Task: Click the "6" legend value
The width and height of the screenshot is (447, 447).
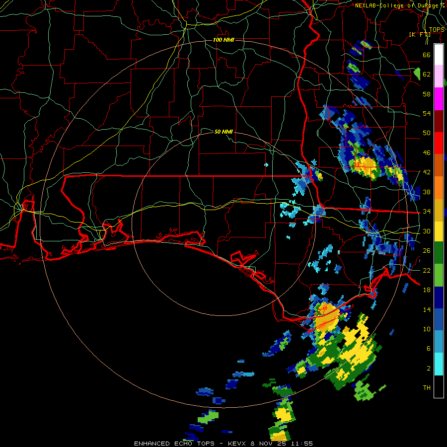Action: [428, 349]
